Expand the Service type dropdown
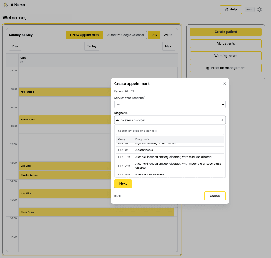The image size is (271, 258). [x=170, y=104]
